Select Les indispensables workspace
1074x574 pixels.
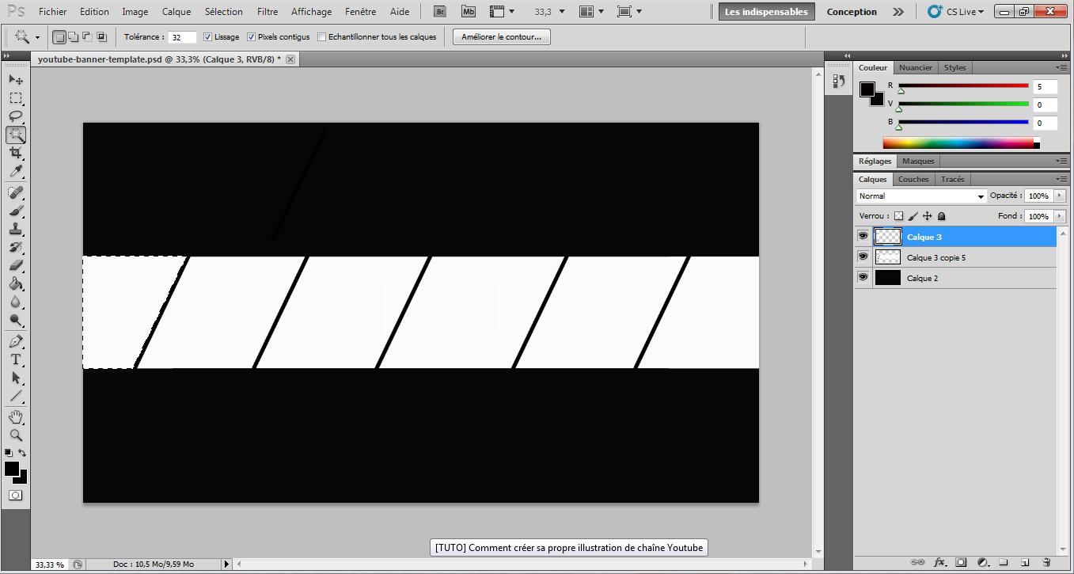[x=767, y=12]
